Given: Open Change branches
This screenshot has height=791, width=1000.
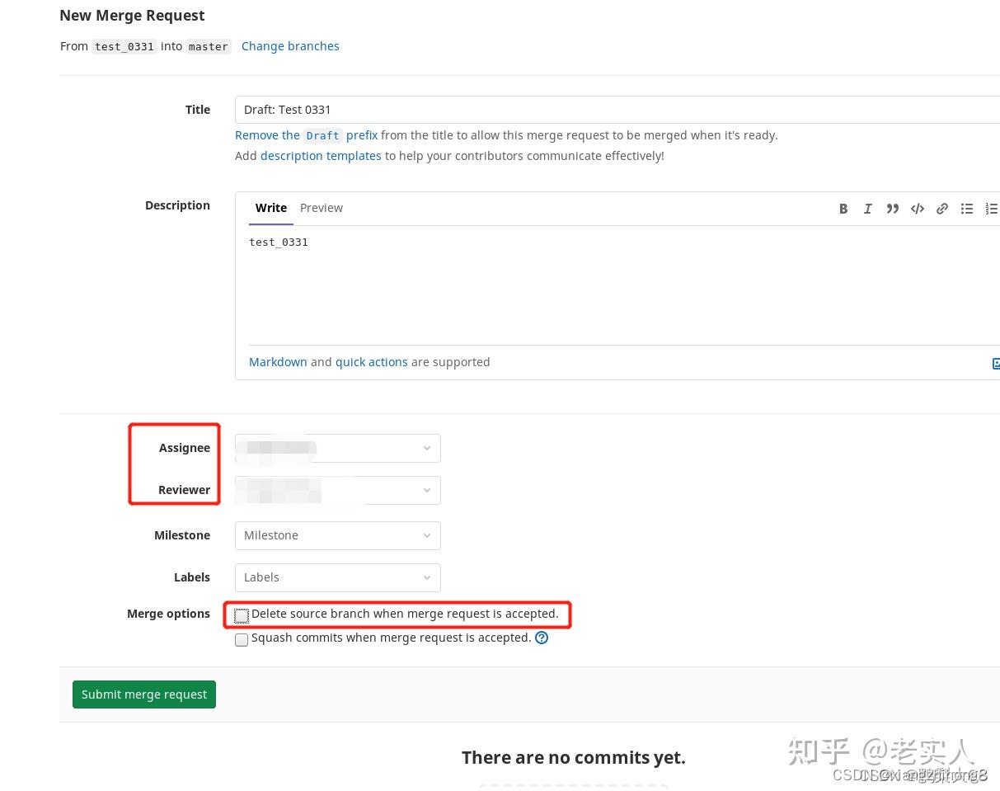Looking at the screenshot, I should (290, 46).
